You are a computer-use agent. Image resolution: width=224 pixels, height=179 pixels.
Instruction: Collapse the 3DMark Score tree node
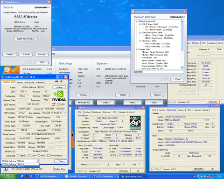tap(136, 21)
